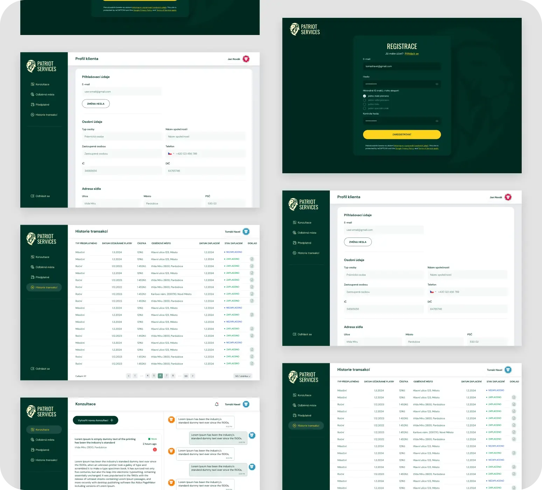Follow the 'Přihlásit se' link
Viewport: 542px width, 490px height.
(x=411, y=54)
